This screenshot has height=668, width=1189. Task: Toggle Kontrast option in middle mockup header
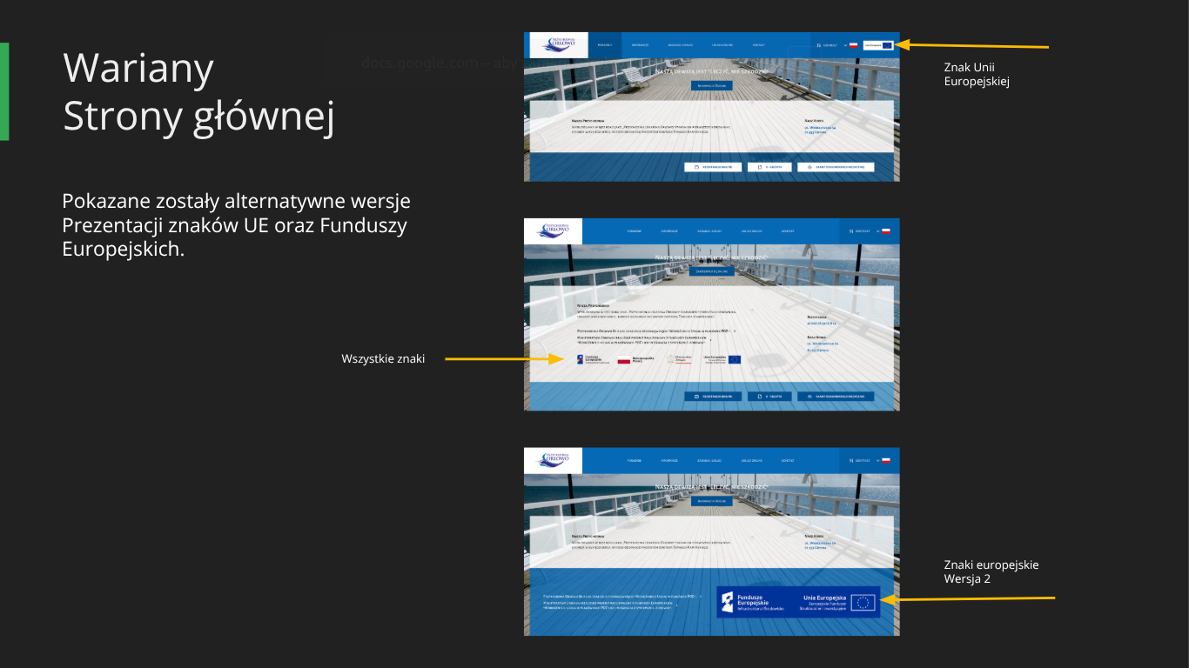pyautogui.click(x=861, y=231)
